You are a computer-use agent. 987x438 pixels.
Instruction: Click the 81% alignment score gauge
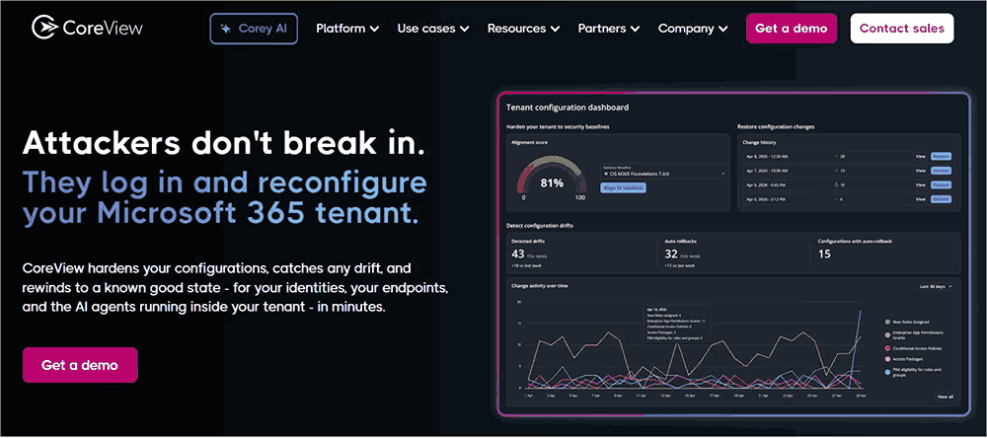pos(551,179)
